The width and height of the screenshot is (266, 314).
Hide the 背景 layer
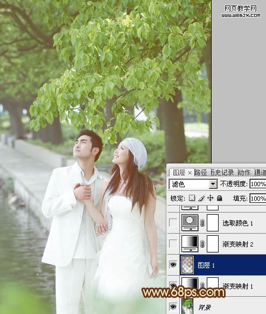click(173, 306)
